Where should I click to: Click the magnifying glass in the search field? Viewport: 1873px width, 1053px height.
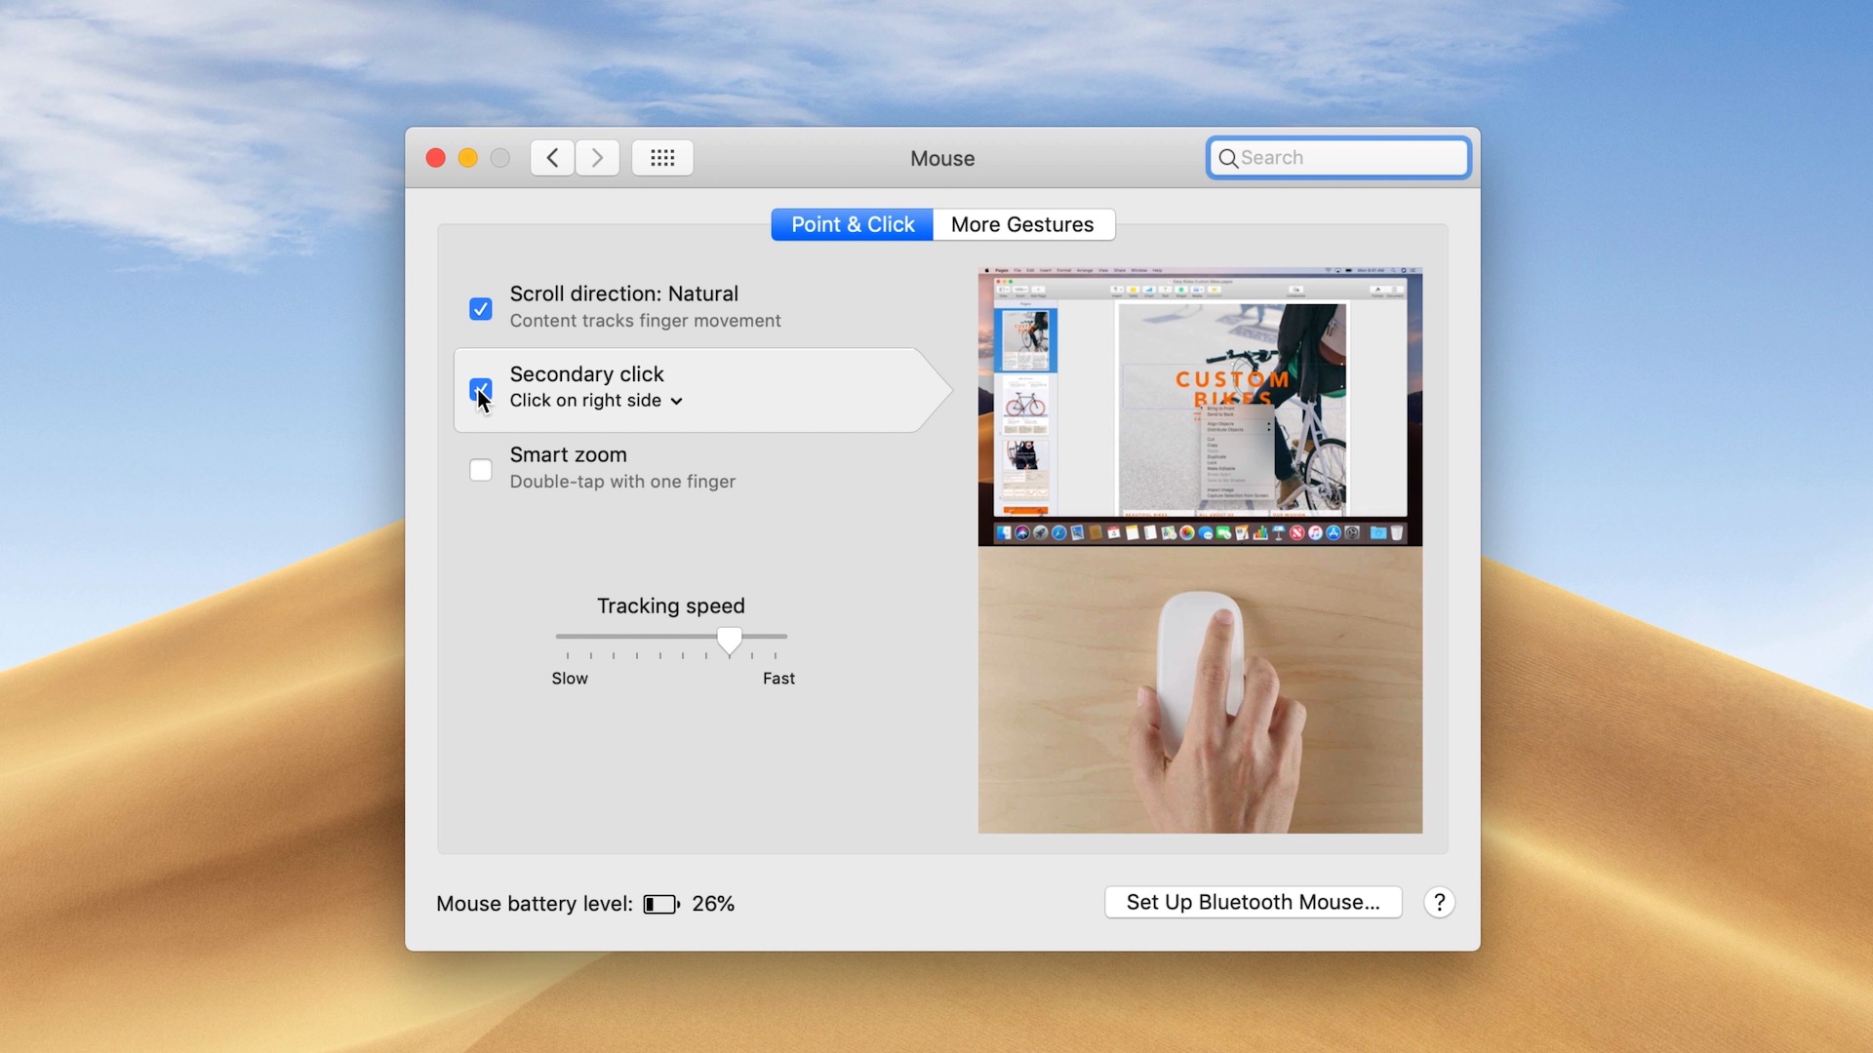(1229, 157)
